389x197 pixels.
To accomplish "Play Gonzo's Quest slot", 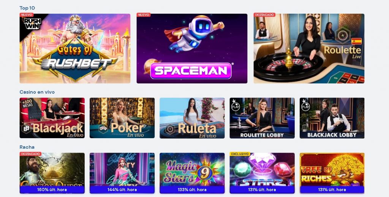I will 52,173.
